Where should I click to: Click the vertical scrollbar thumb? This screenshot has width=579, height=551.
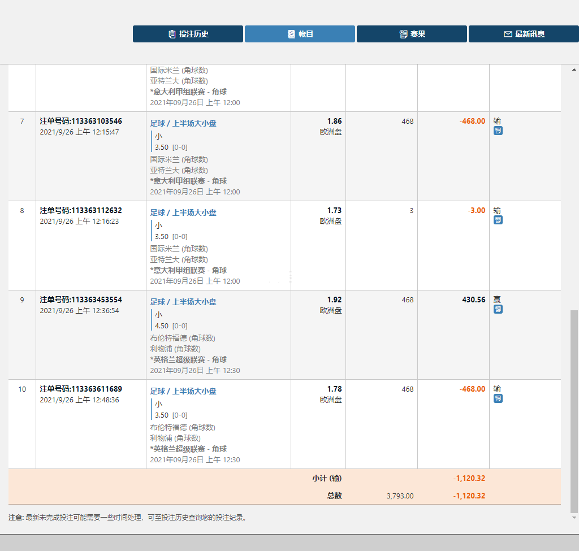coord(574,410)
